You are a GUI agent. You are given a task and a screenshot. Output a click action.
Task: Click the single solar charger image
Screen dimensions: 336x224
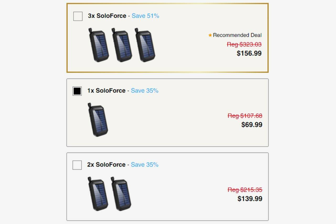tap(98, 120)
